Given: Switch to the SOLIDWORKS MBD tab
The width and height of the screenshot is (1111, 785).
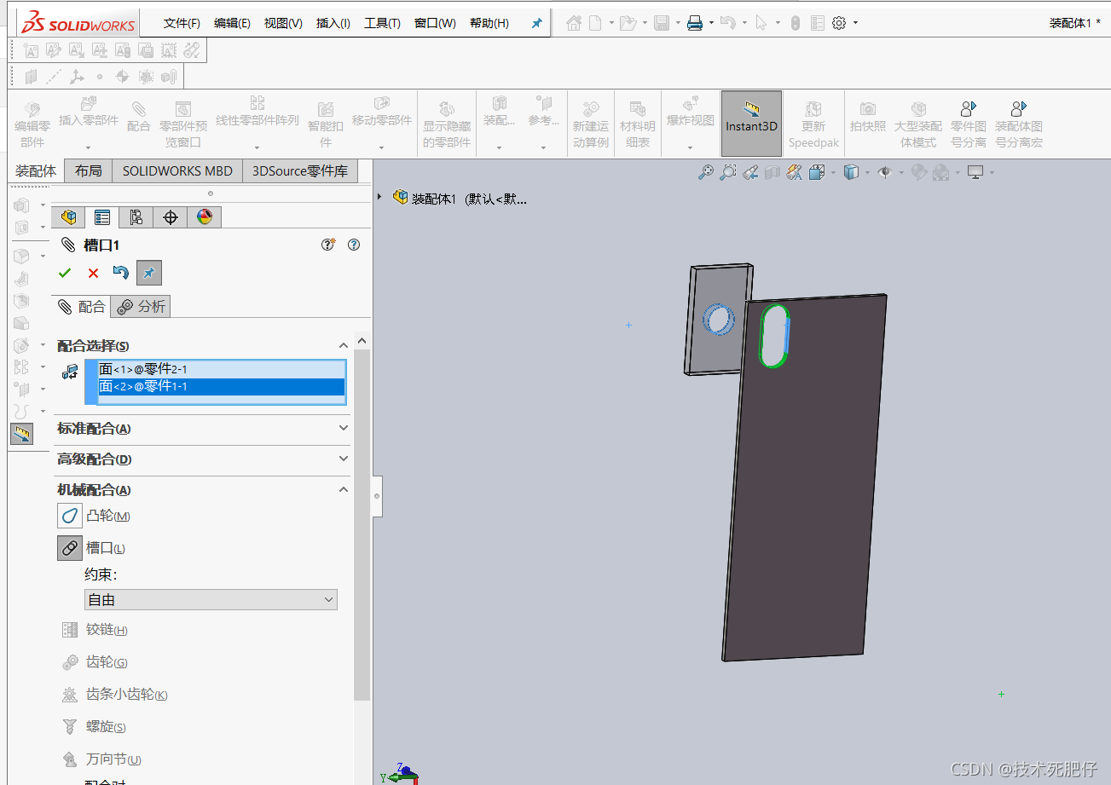Looking at the screenshot, I should [x=177, y=170].
